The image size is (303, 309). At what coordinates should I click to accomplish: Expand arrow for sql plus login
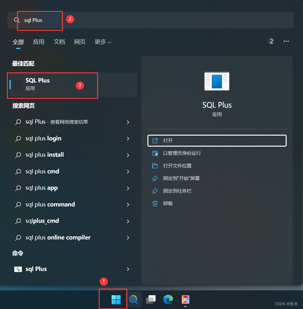click(x=128, y=138)
